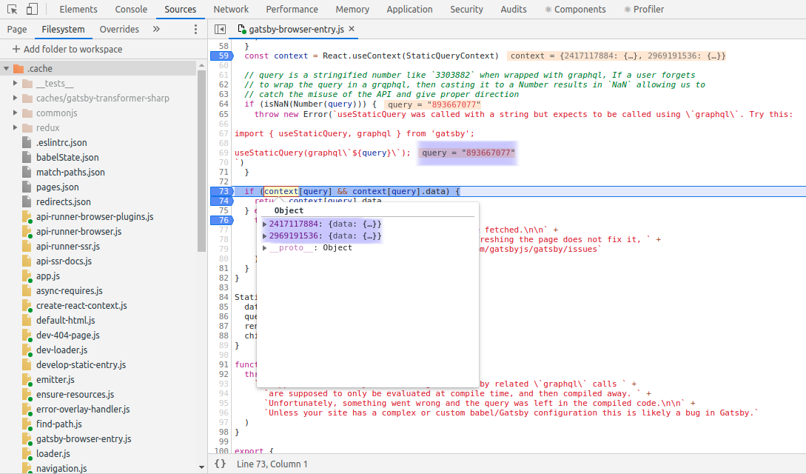Open loader.js from the file tree
Image resolution: width=806 pixels, height=474 pixels.
point(53,453)
